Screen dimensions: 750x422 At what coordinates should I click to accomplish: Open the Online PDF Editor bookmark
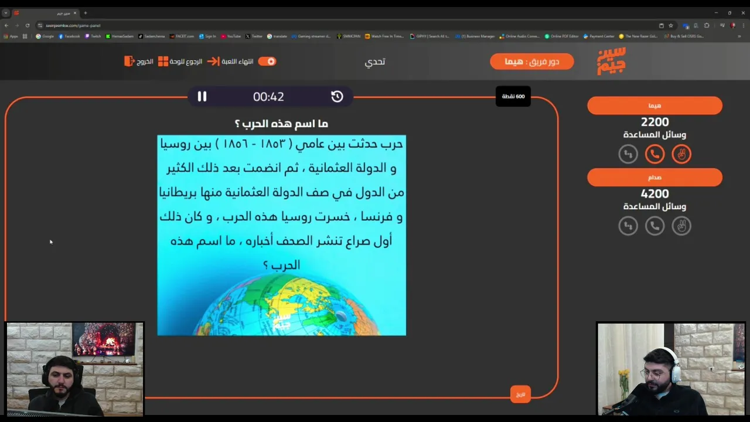(x=561, y=36)
